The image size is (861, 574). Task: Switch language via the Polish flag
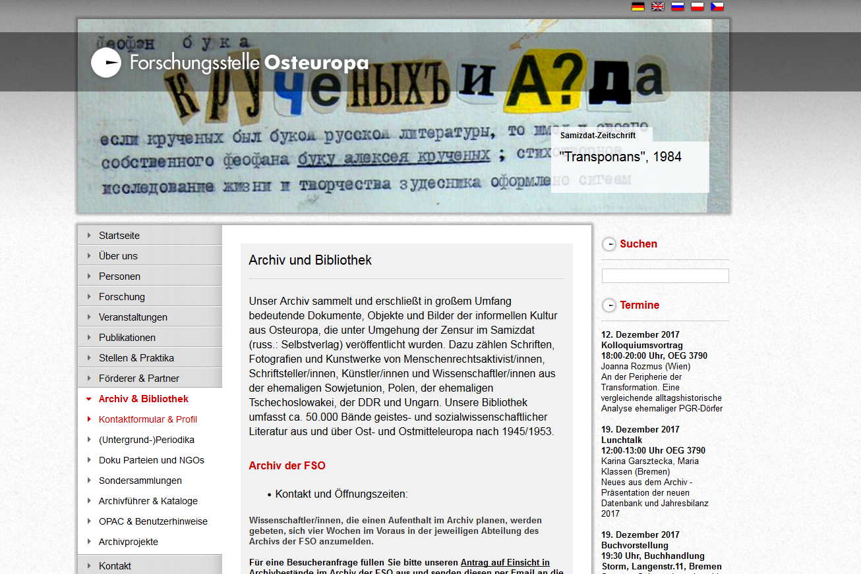click(698, 7)
